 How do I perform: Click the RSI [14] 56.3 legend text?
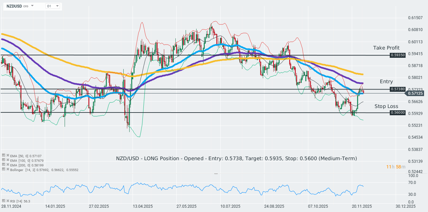pyautogui.click(x=20, y=201)
